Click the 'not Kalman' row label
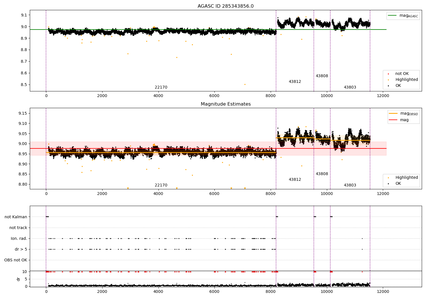426x298 pixels. pos(16,217)
